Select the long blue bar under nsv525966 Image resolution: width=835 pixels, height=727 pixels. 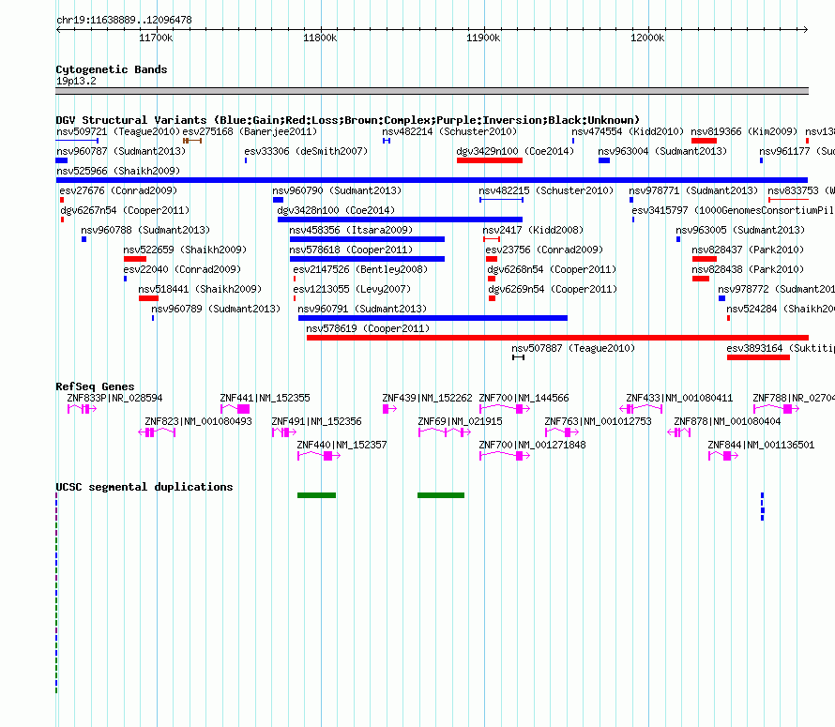click(432, 180)
